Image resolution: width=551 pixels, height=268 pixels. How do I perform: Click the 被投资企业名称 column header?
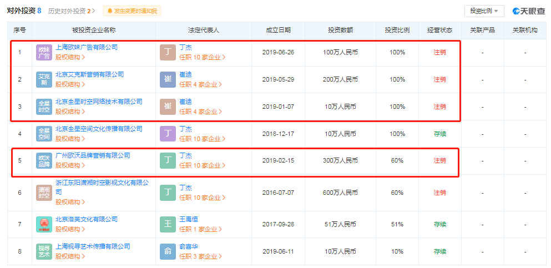94,30
